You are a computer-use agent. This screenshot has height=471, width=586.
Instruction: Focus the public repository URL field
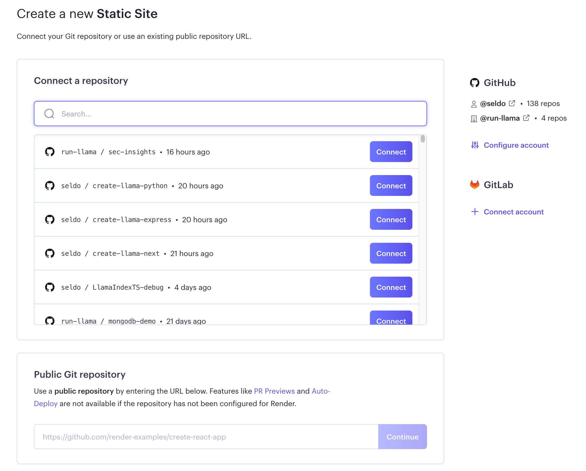click(x=206, y=437)
